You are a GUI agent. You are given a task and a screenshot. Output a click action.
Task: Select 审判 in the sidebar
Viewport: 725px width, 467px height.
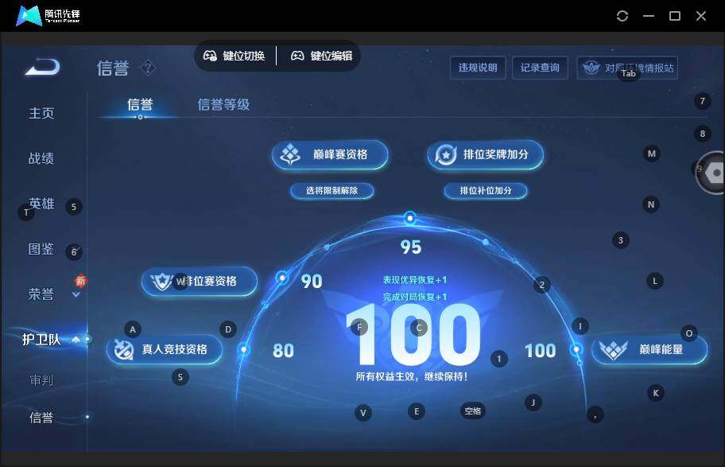tap(41, 380)
